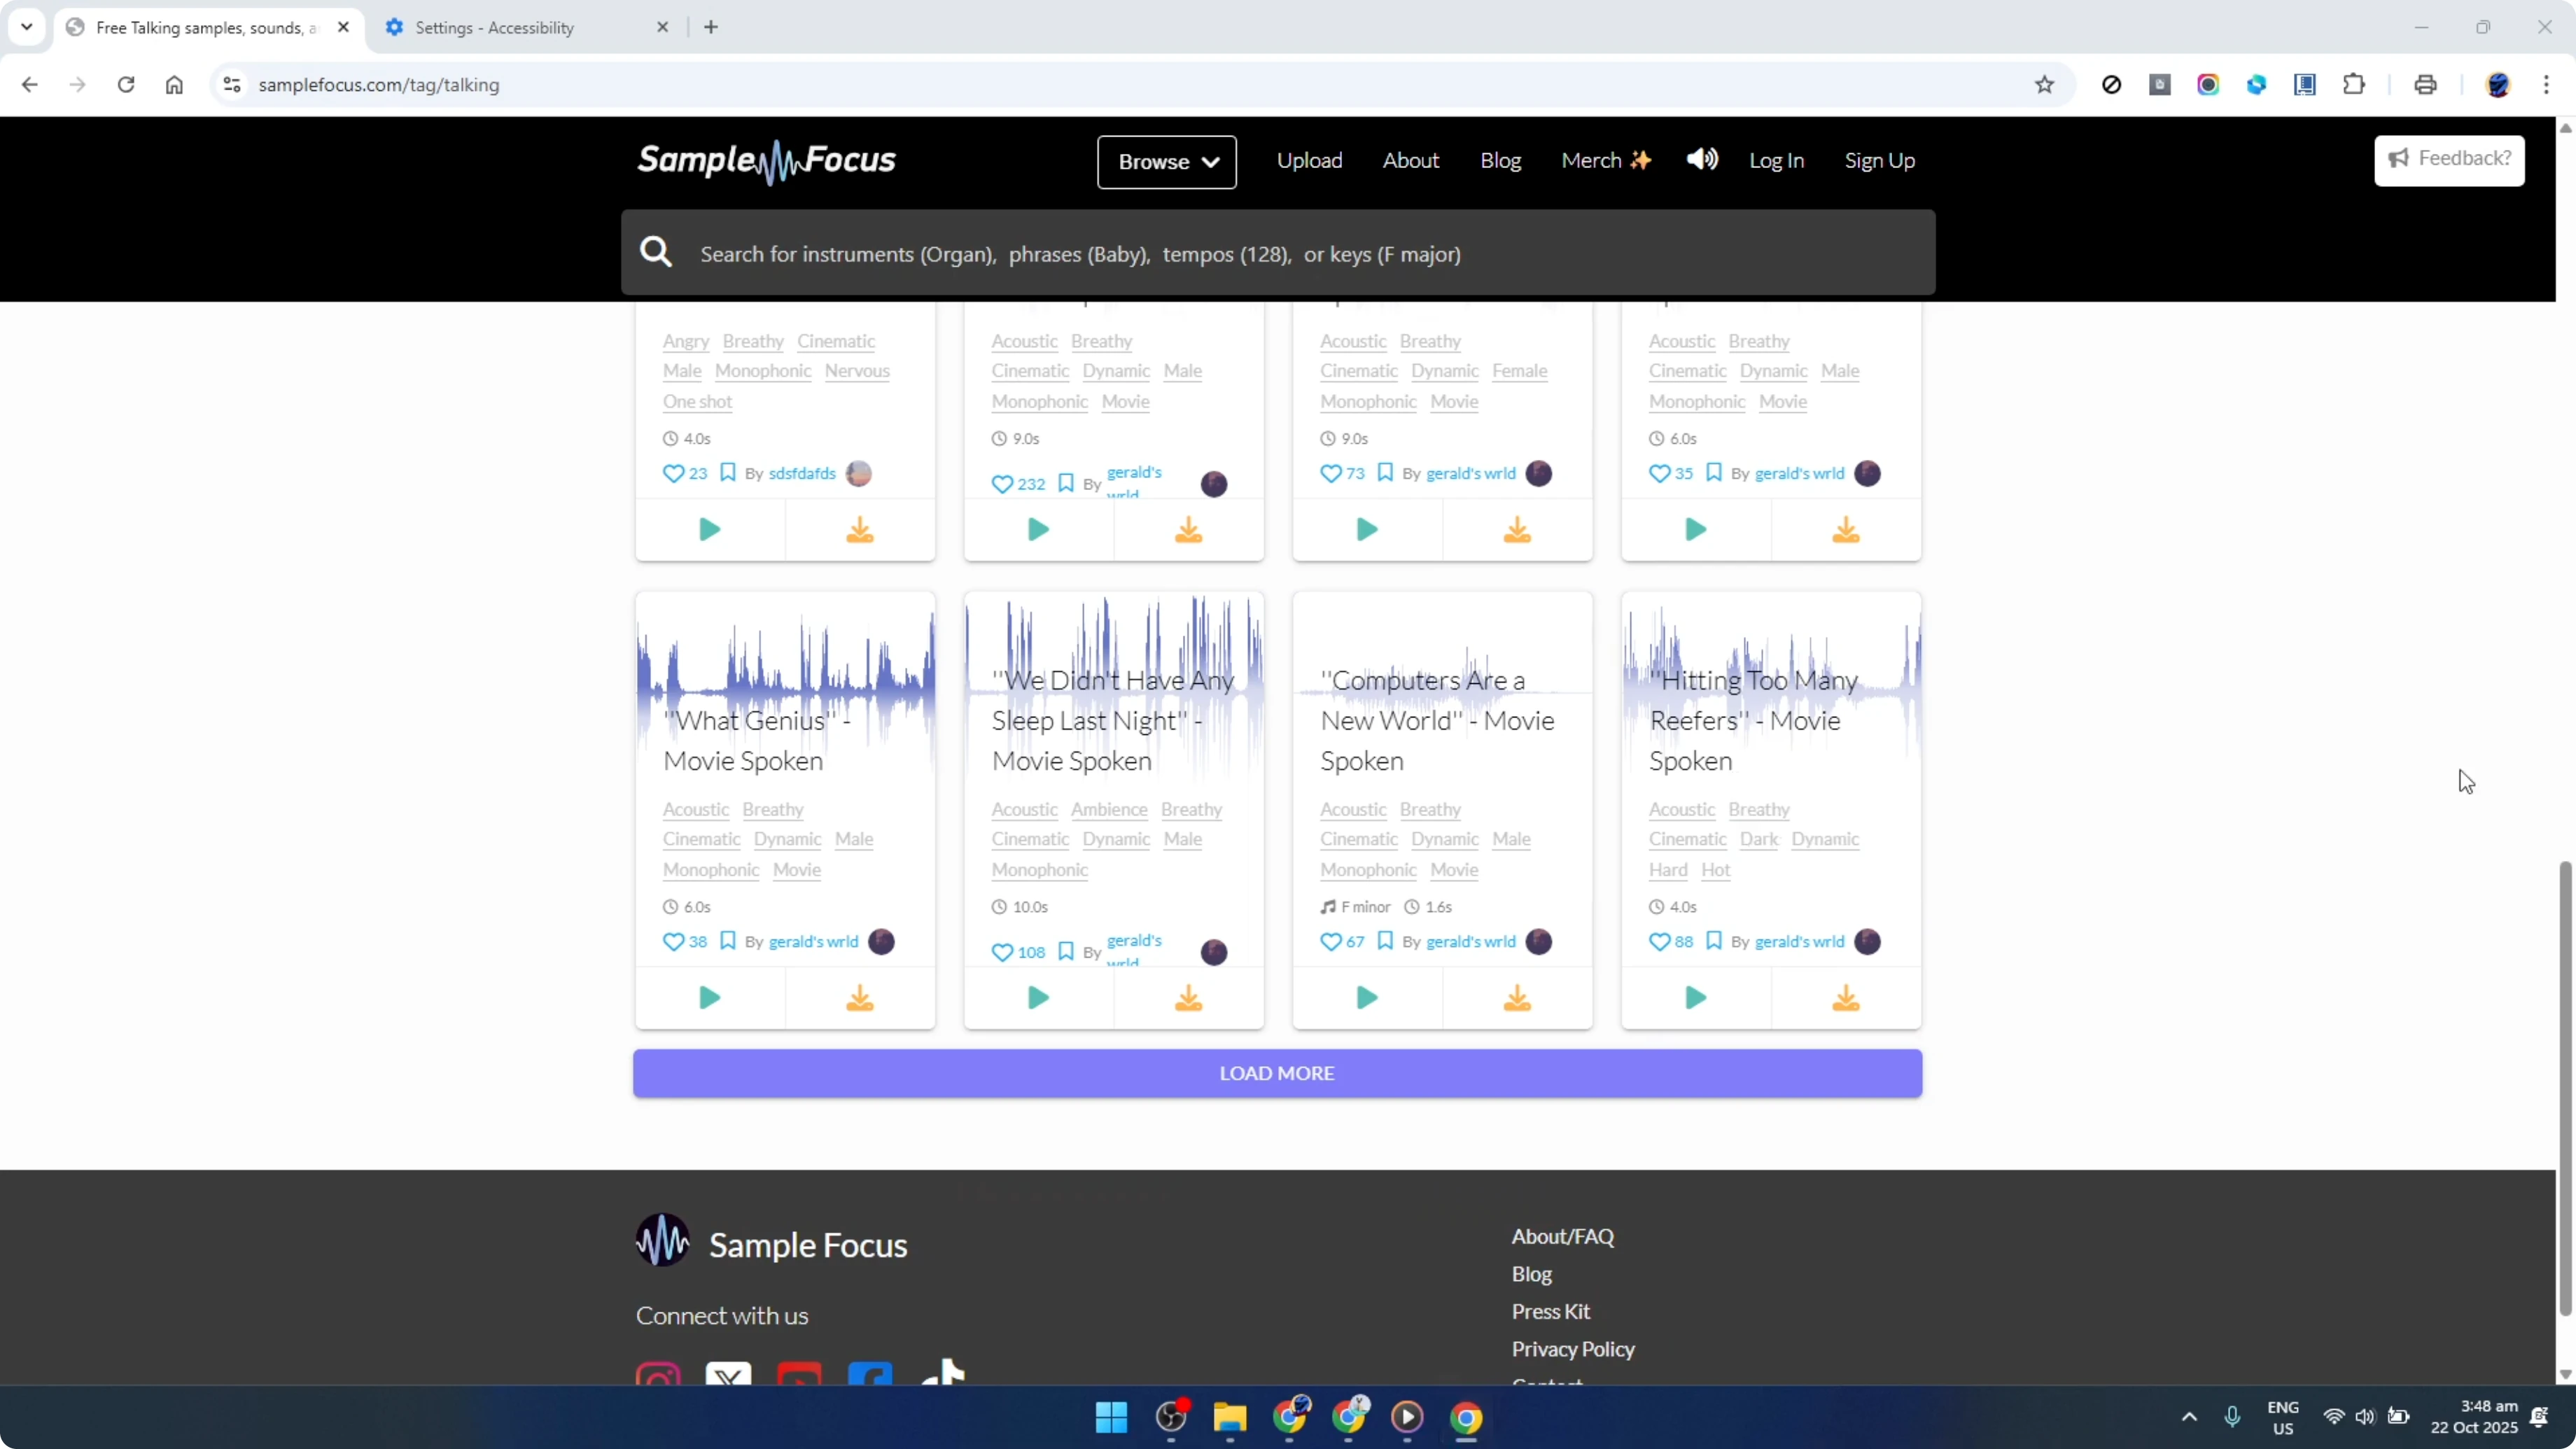
Task: Download the sample with 232 likes
Action: tap(1188, 529)
